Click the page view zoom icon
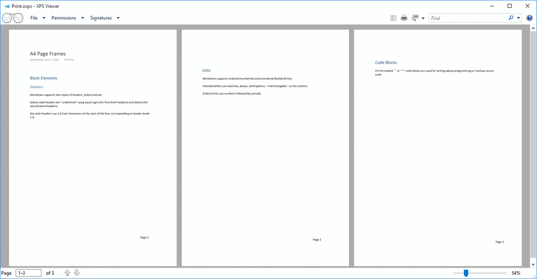Image resolution: width=537 pixels, height=279 pixels. pyautogui.click(x=415, y=18)
